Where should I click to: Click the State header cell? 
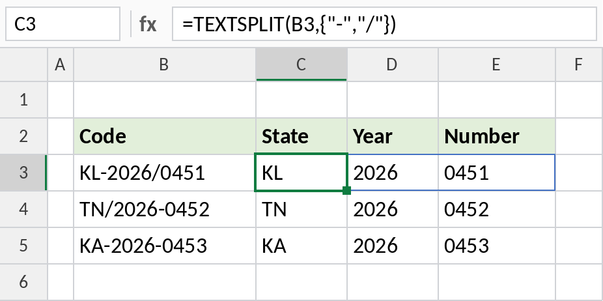point(301,136)
